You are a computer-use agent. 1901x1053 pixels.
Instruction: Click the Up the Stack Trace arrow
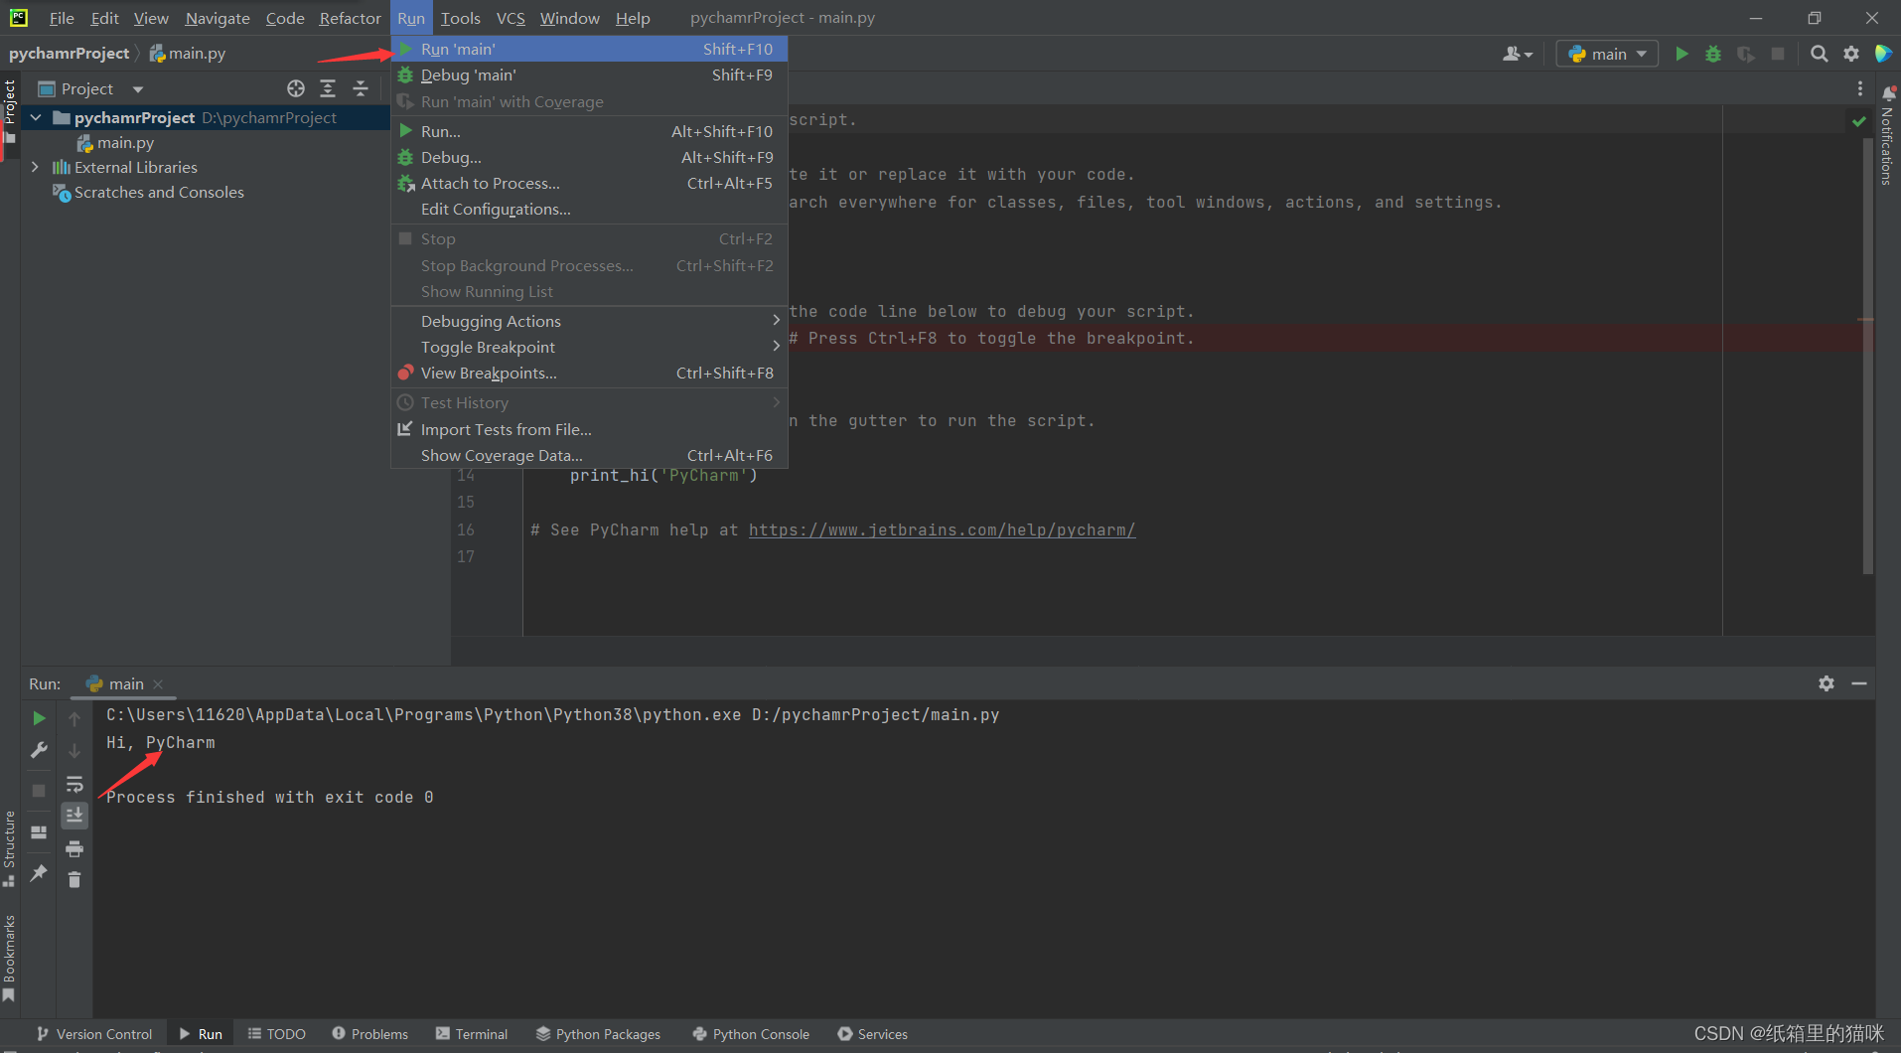pyautogui.click(x=74, y=718)
